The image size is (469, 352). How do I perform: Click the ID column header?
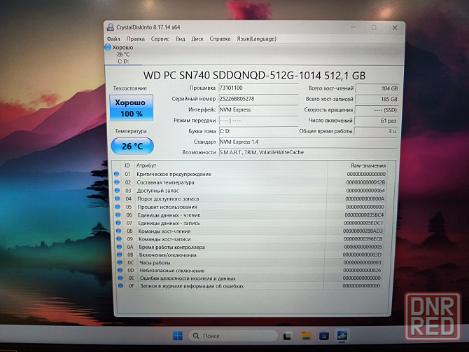tap(127, 165)
